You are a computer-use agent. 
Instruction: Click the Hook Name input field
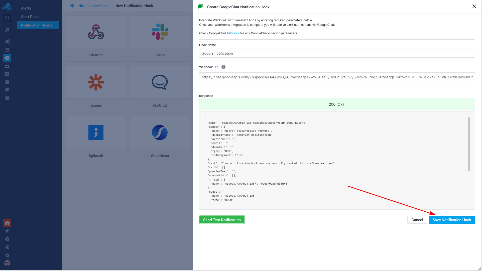point(337,53)
